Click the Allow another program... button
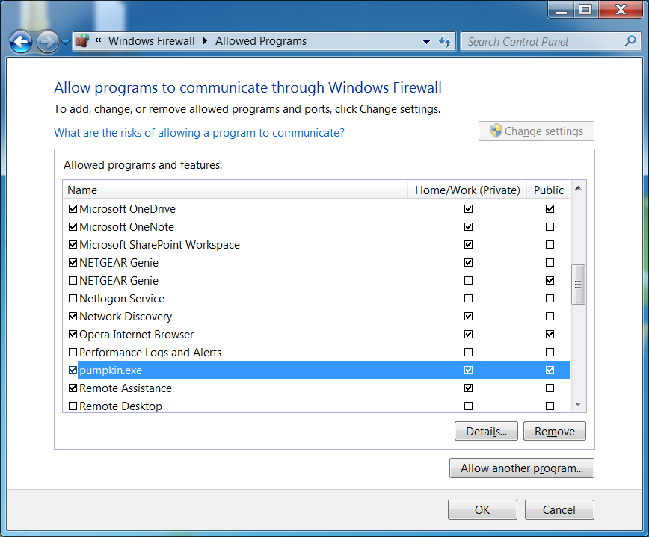Screen dimensions: 649x537 pos(521,468)
